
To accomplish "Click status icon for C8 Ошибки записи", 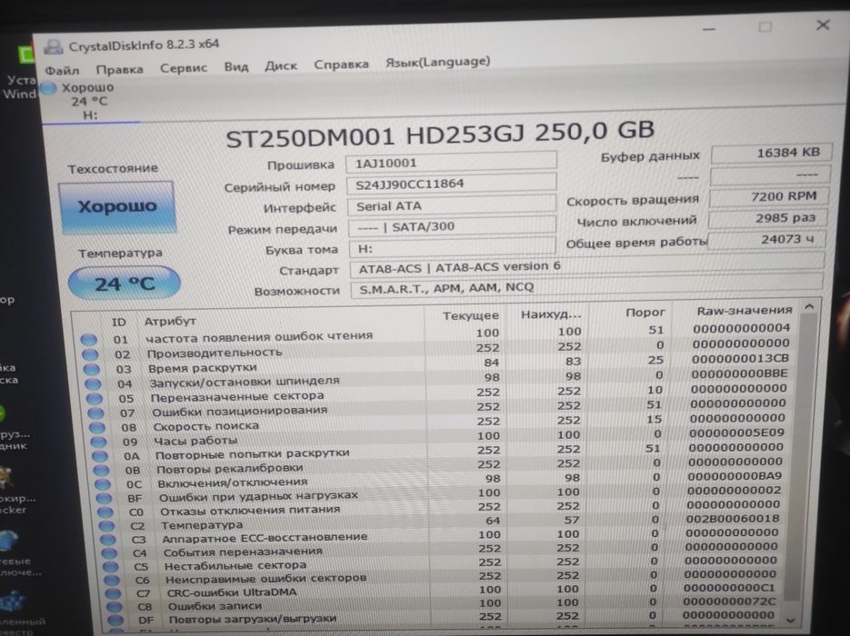I will tap(115, 607).
